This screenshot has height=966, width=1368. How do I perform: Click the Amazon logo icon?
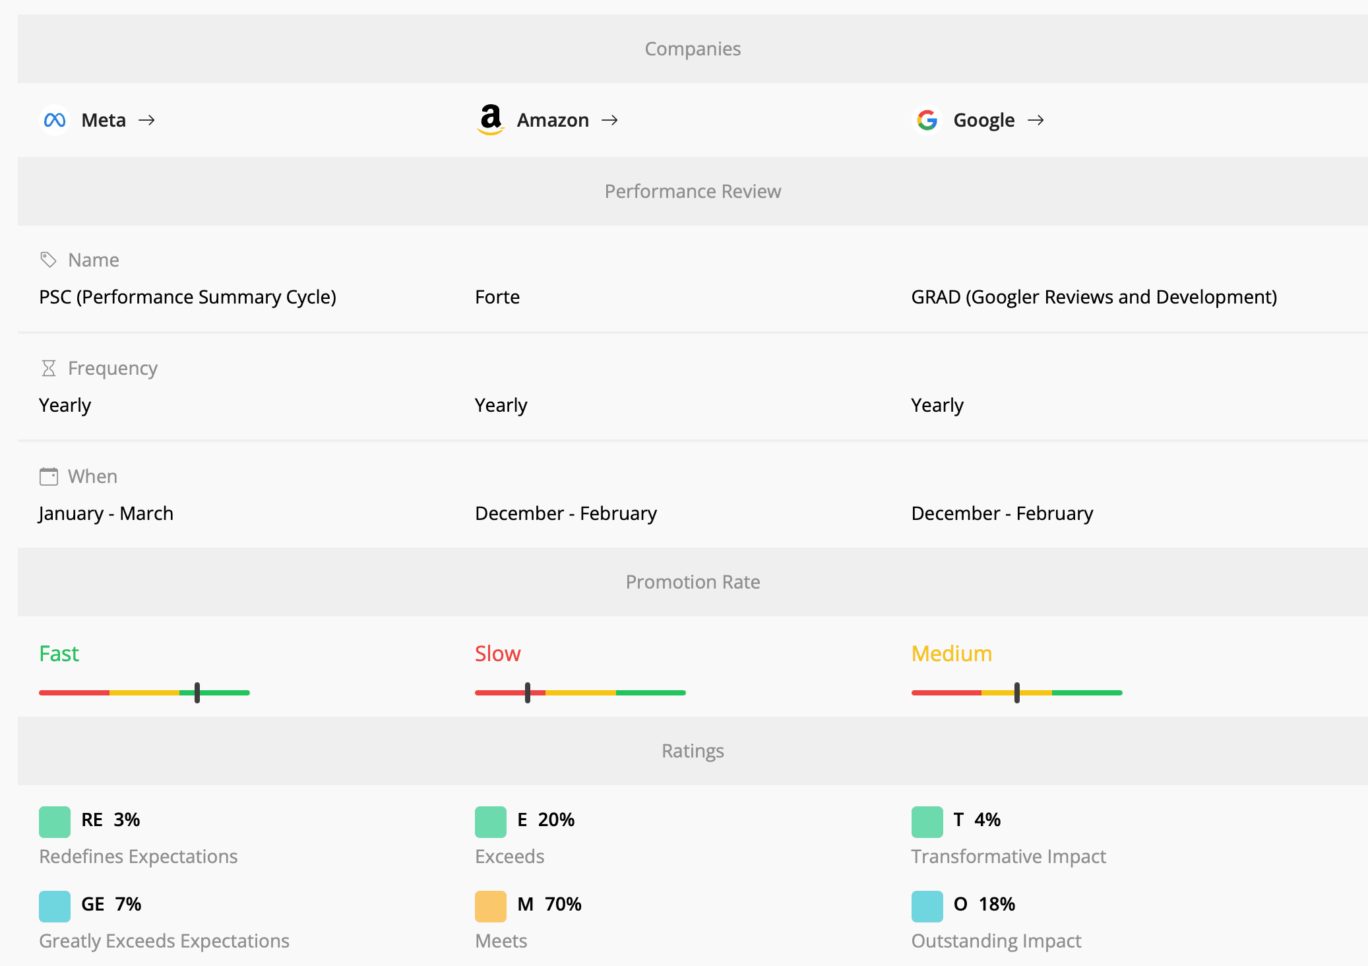click(x=491, y=120)
